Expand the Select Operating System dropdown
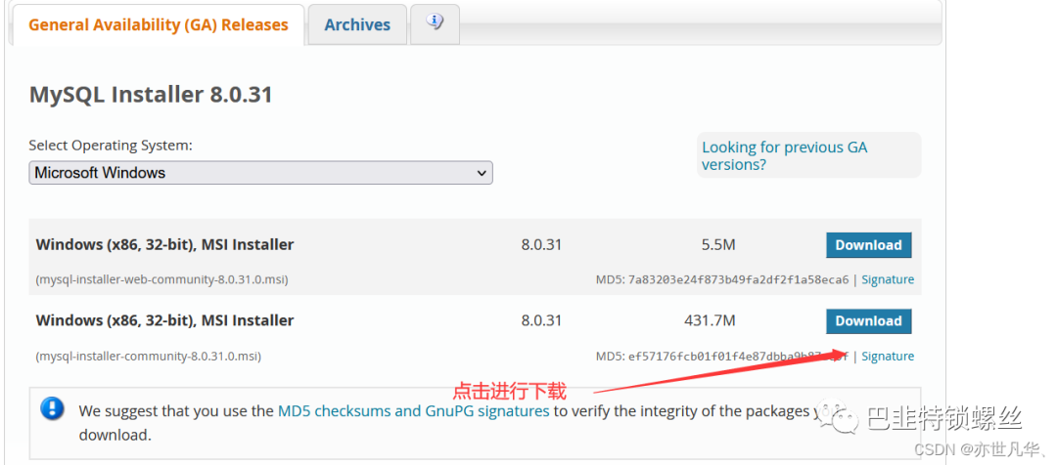 260,173
